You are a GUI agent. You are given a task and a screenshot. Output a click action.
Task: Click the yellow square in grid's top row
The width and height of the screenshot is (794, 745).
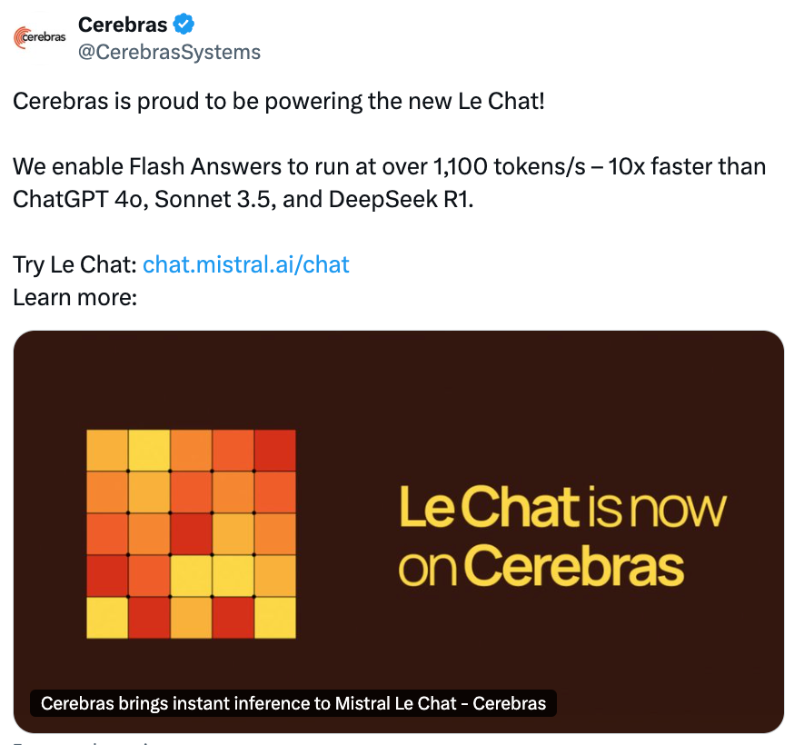[x=149, y=451]
